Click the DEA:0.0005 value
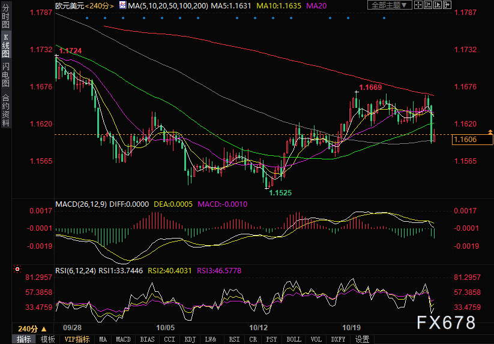Viewport: 494px width, 344px height. (x=173, y=204)
